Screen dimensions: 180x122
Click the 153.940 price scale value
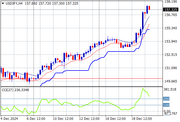tap(170, 41)
